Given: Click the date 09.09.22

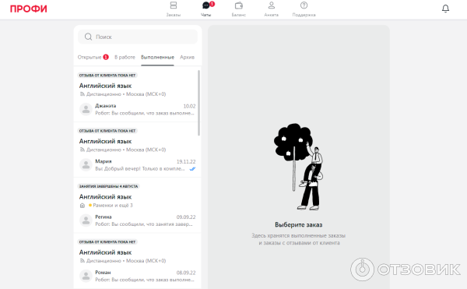Looking at the screenshot, I should [186, 217].
